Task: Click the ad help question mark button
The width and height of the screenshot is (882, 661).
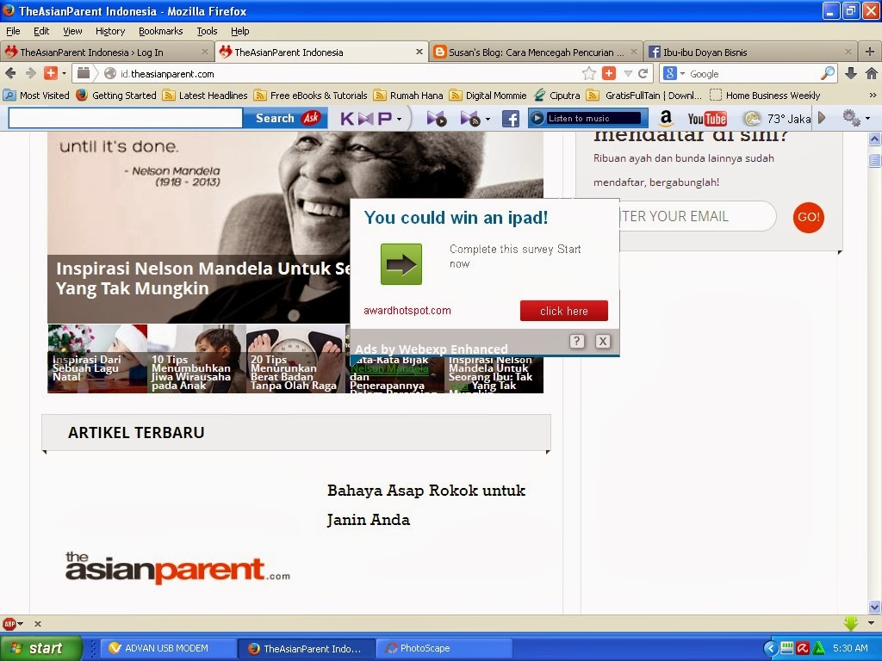Action: [x=576, y=341]
